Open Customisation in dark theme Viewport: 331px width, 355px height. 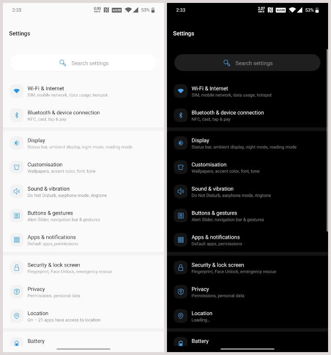(x=247, y=168)
